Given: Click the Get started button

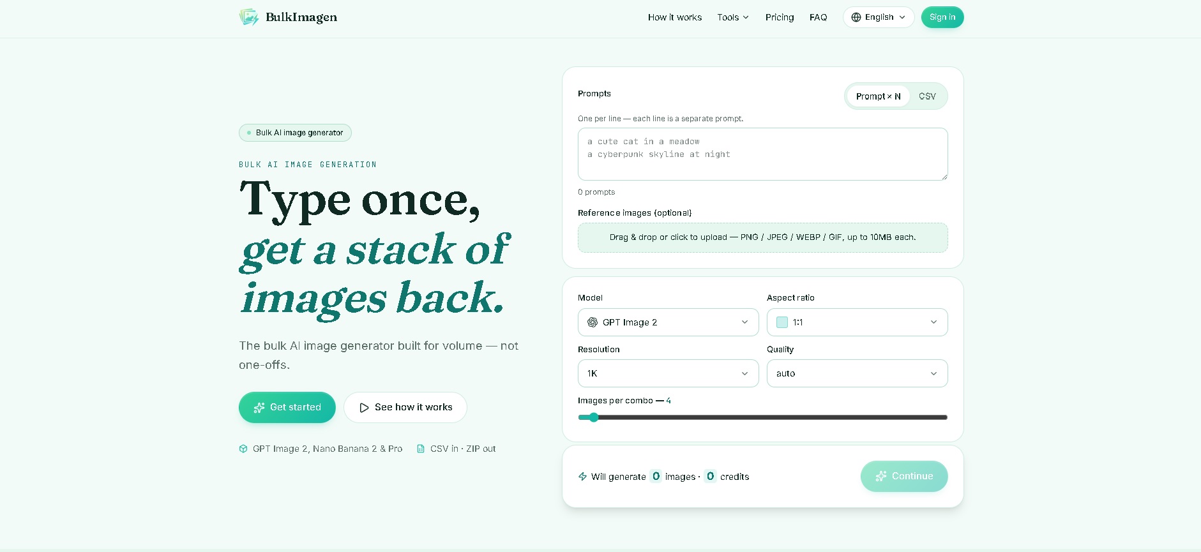Looking at the screenshot, I should (287, 407).
